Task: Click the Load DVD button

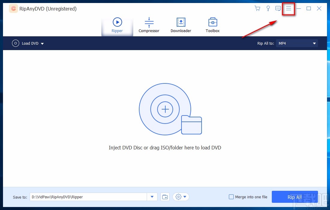Action: click(x=25, y=43)
